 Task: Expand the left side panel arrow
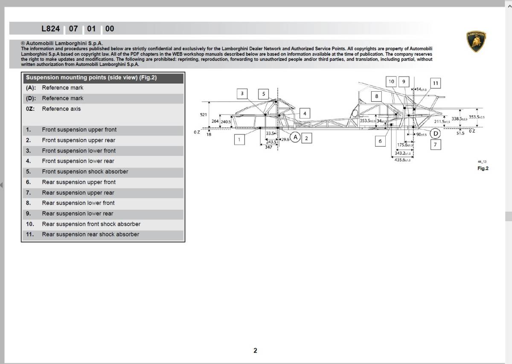tap(2, 185)
